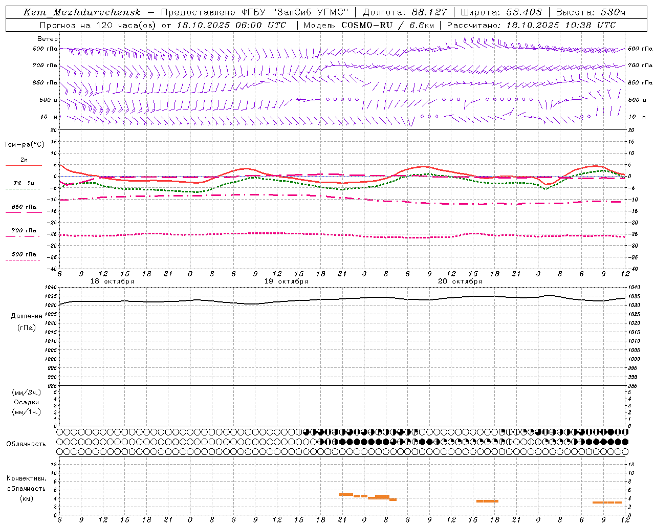Screen dimensions: 655x524
Task: Select the dash-dot '700 гПа' temperature legend line
Action: coord(24,236)
